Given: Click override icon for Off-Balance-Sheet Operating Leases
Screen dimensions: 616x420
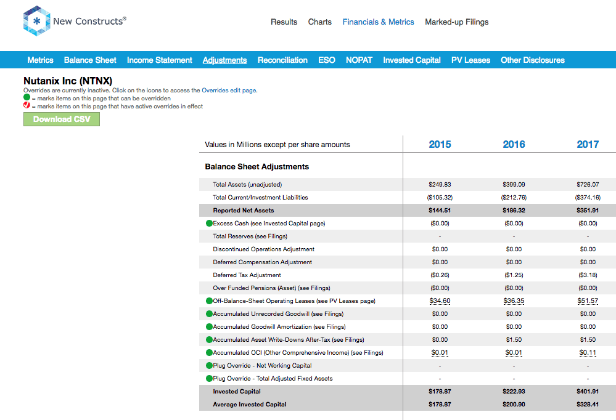Looking at the screenshot, I should 210,301.
